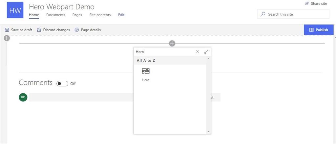
Task: Click the Search this site box
Action: 293,14
